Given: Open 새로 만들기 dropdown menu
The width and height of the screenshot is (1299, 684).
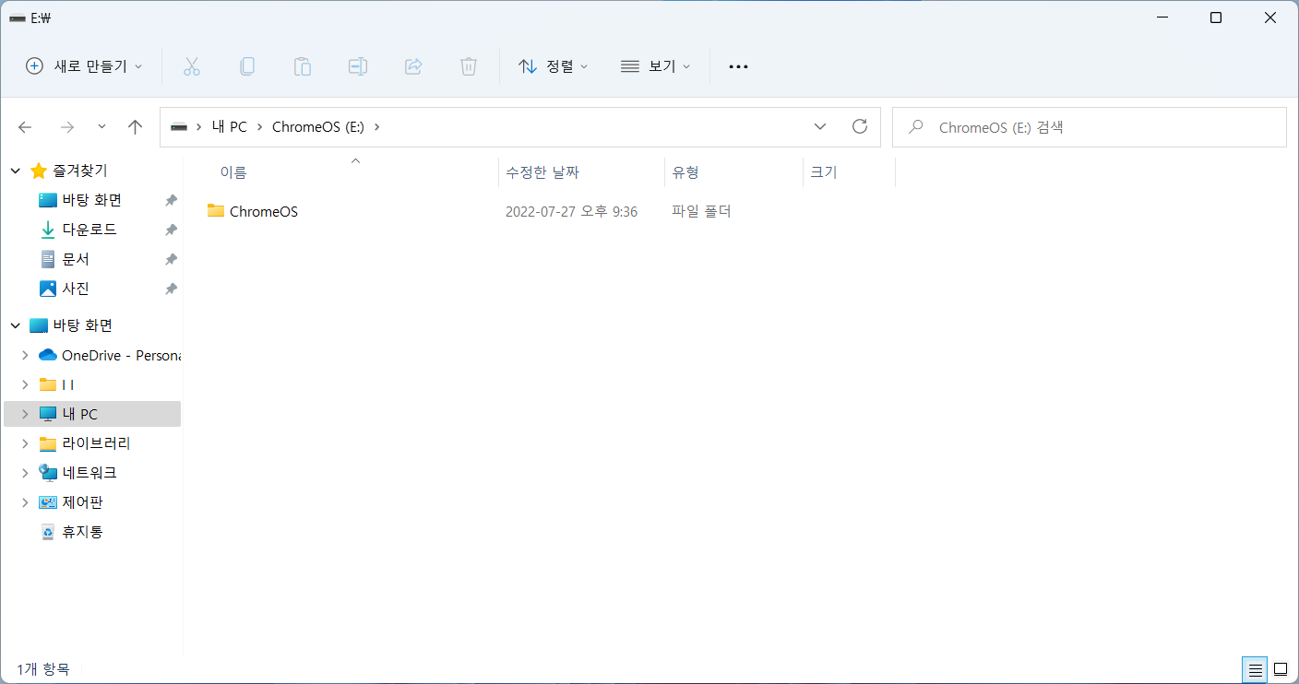Looking at the screenshot, I should point(84,66).
